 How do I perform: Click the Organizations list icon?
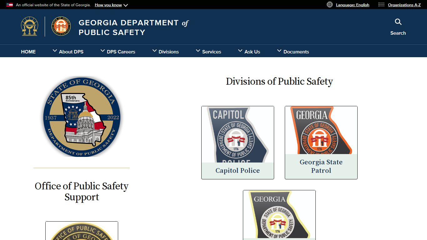[x=381, y=4]
